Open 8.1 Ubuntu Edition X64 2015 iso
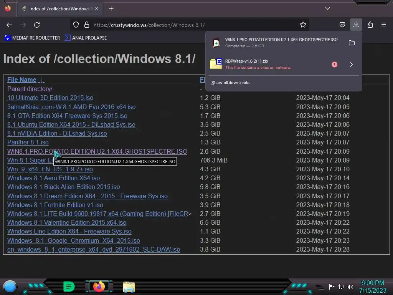The image size is (393, 295). (x=71, y=124)
